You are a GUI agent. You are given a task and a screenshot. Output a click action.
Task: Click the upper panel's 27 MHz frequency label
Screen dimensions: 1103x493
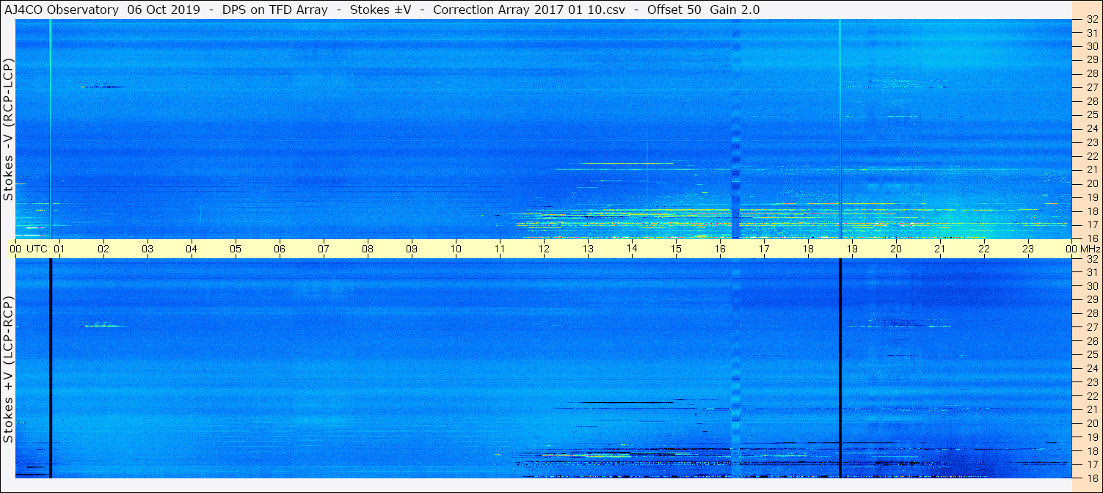1091,87
